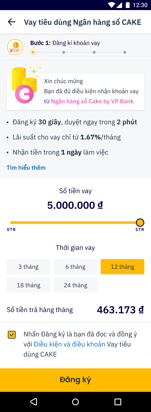This screenshot has width=151, height=412.
Task: Tap the second step dot in progress bar
Action: (x=64, y=52)
